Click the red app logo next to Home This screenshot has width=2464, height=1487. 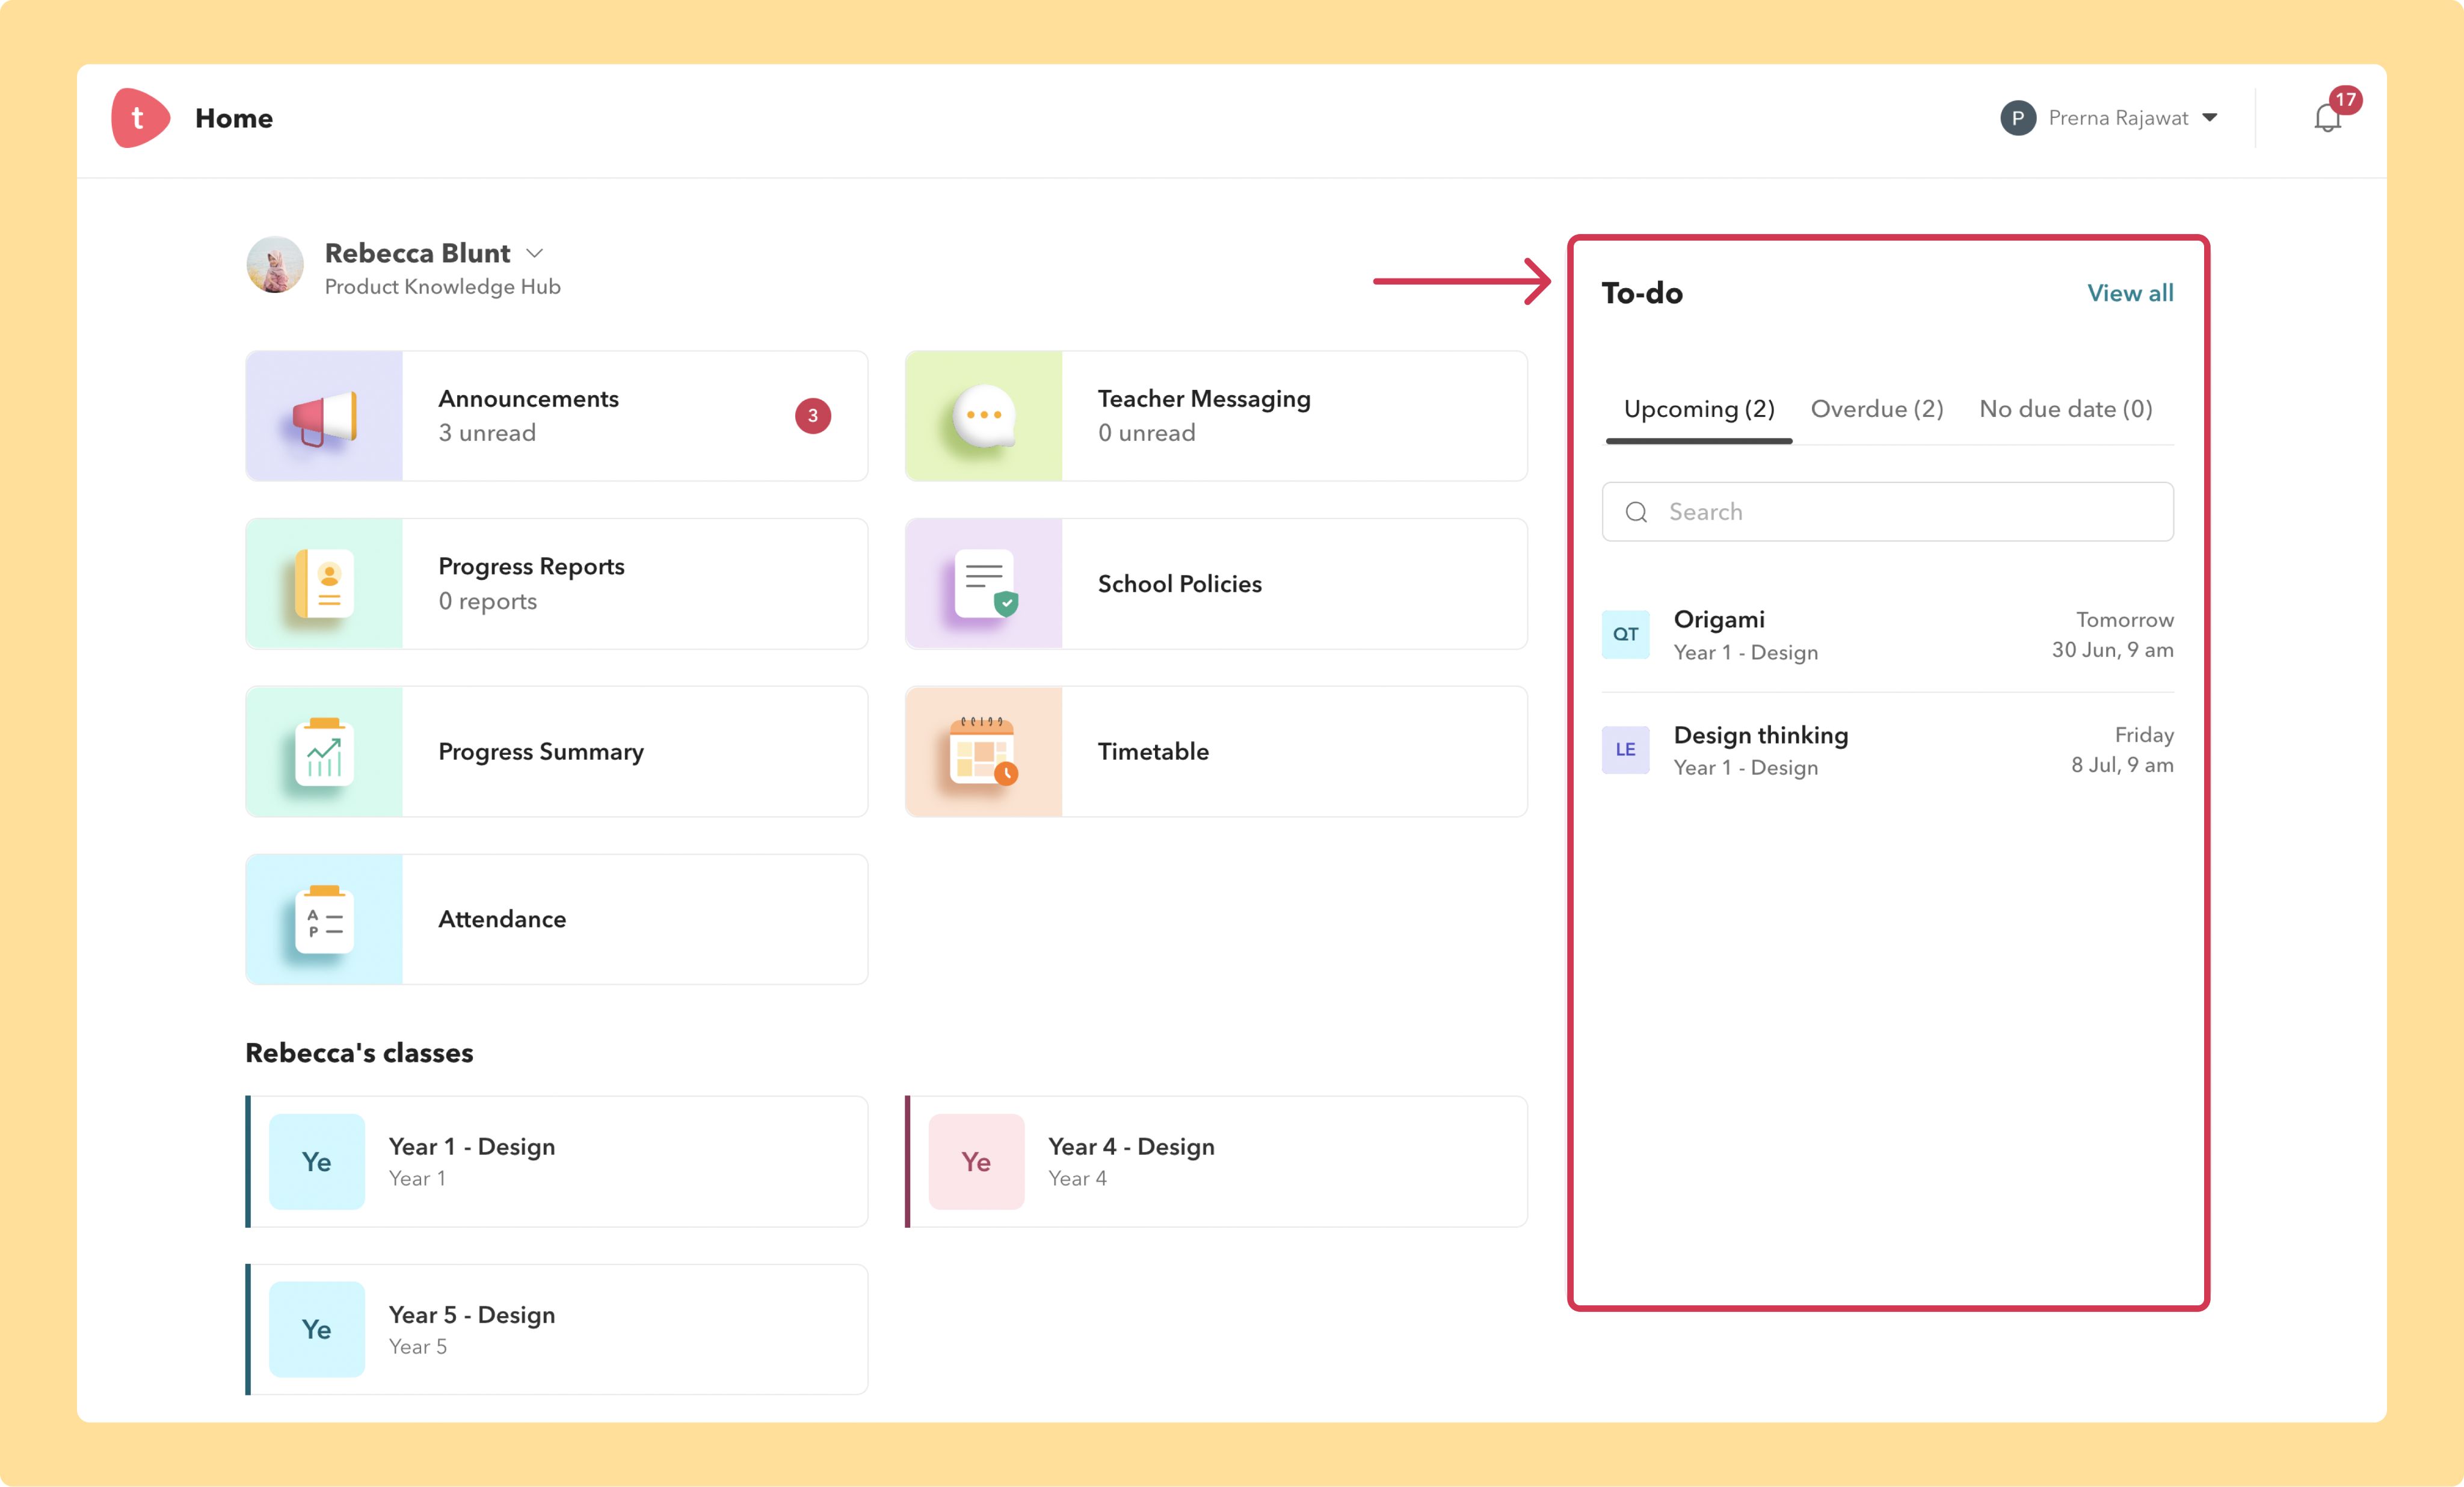(140, 117)
